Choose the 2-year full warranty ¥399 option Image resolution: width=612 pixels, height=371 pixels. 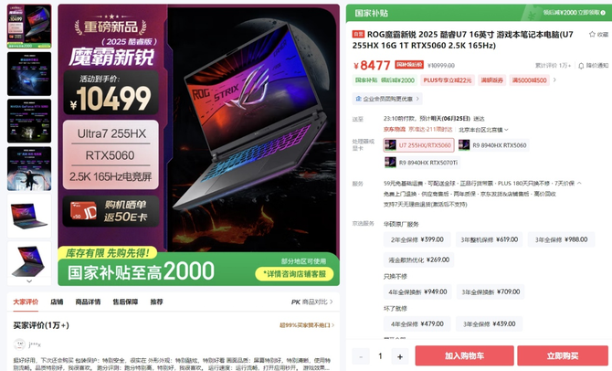[x=417, y=239]
